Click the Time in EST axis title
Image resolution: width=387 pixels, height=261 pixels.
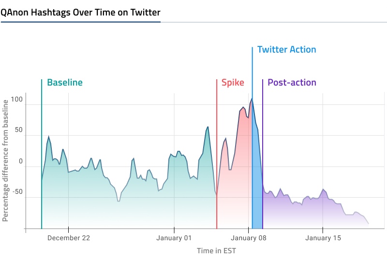[216, 250]
